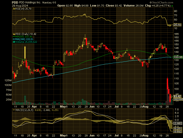183x138 pixels.
Task: Click the green MA(50) legend dash
Action: coord(14,37)
